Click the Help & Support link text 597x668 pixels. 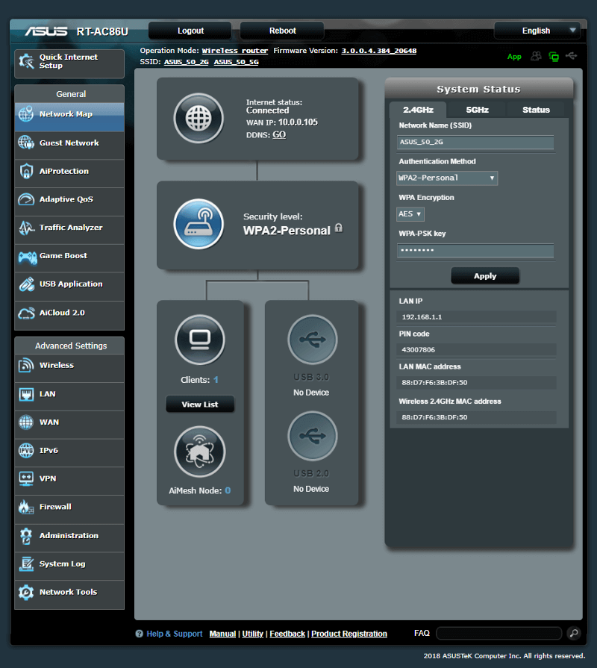175,634
